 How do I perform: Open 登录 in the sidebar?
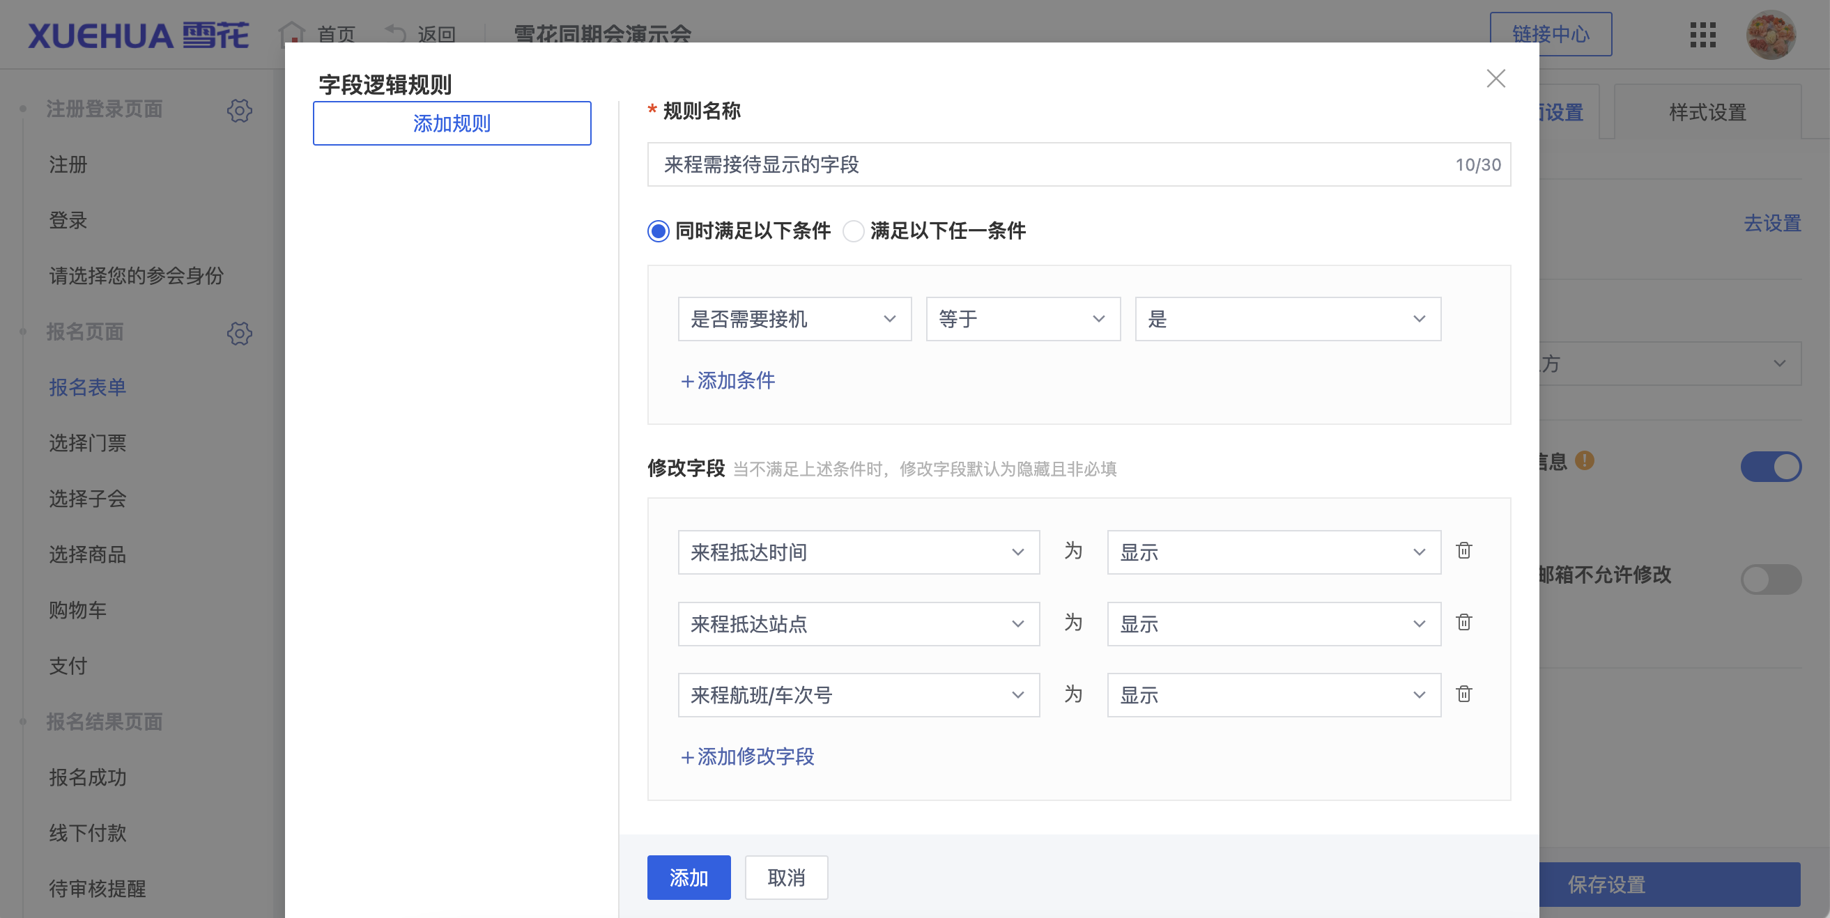tap(68, 220)
